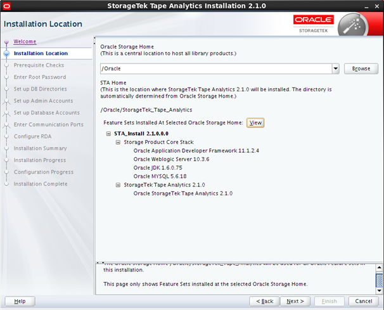384x310 pixels.
Task: Click the message pane splitter arrows
Action: 100,262
